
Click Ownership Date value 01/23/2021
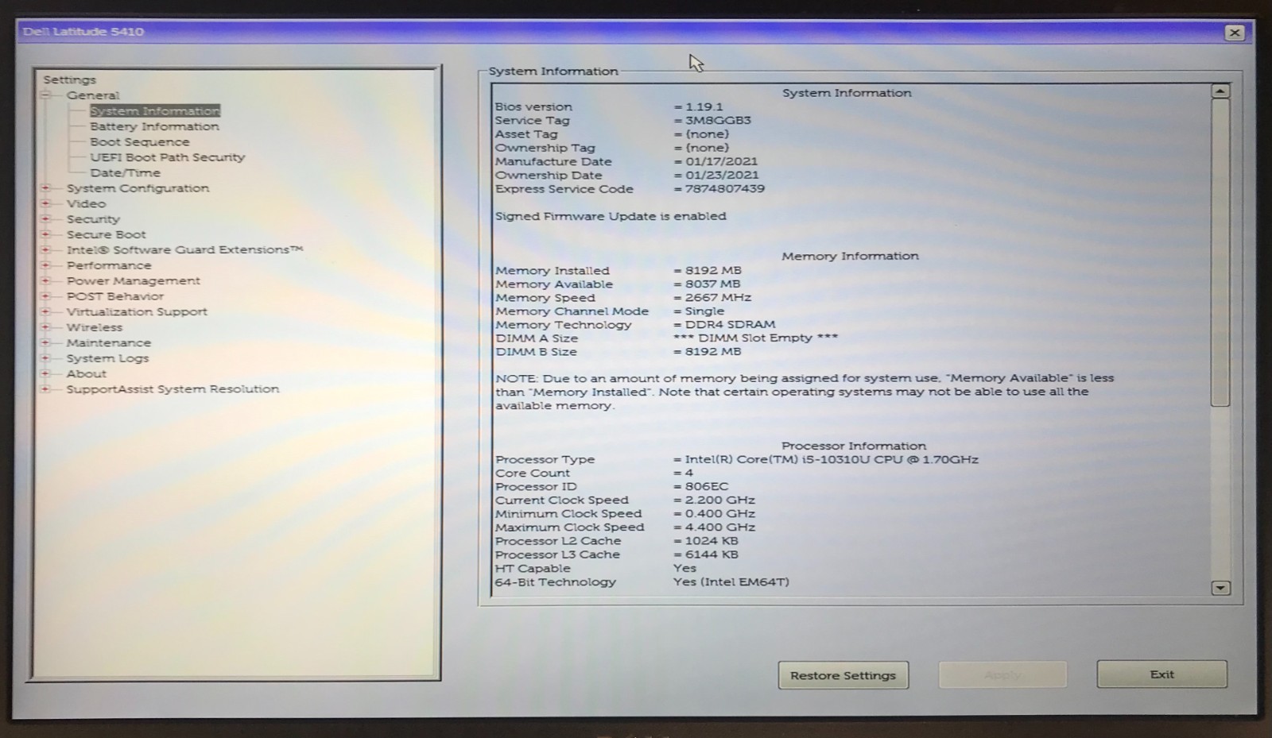722,175
